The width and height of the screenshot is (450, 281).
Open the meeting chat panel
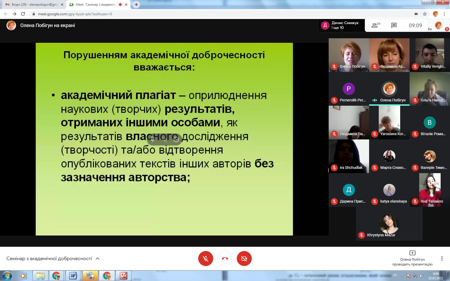[x=394, y=25]
